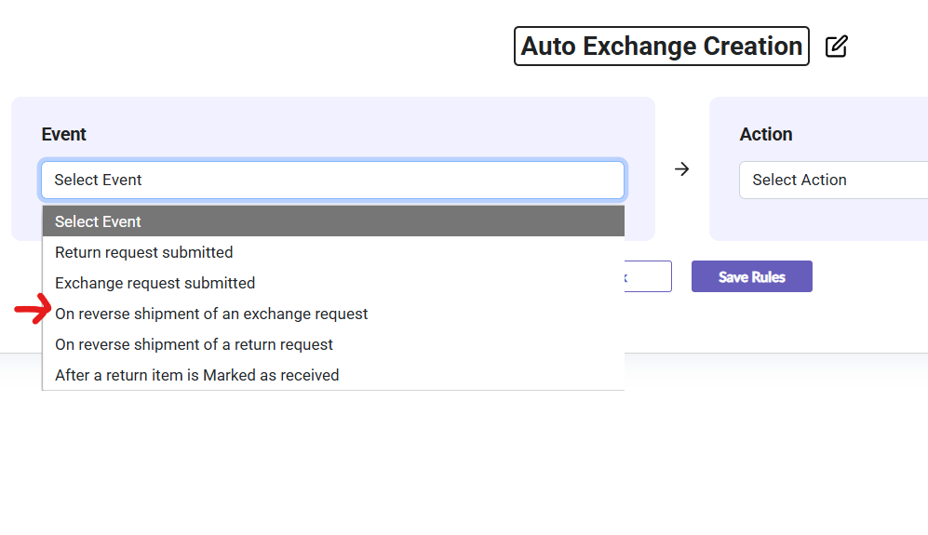This screenshot has width=928, height=535.
Task: Pick On reverse shipment of an exchange request
Action: pos(211,314)
